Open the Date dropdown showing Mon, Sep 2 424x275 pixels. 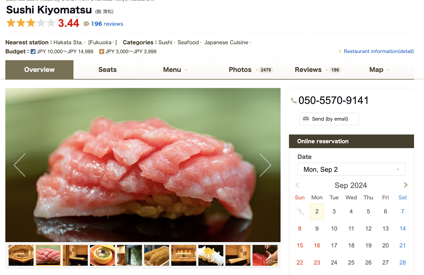click(351, 169)
